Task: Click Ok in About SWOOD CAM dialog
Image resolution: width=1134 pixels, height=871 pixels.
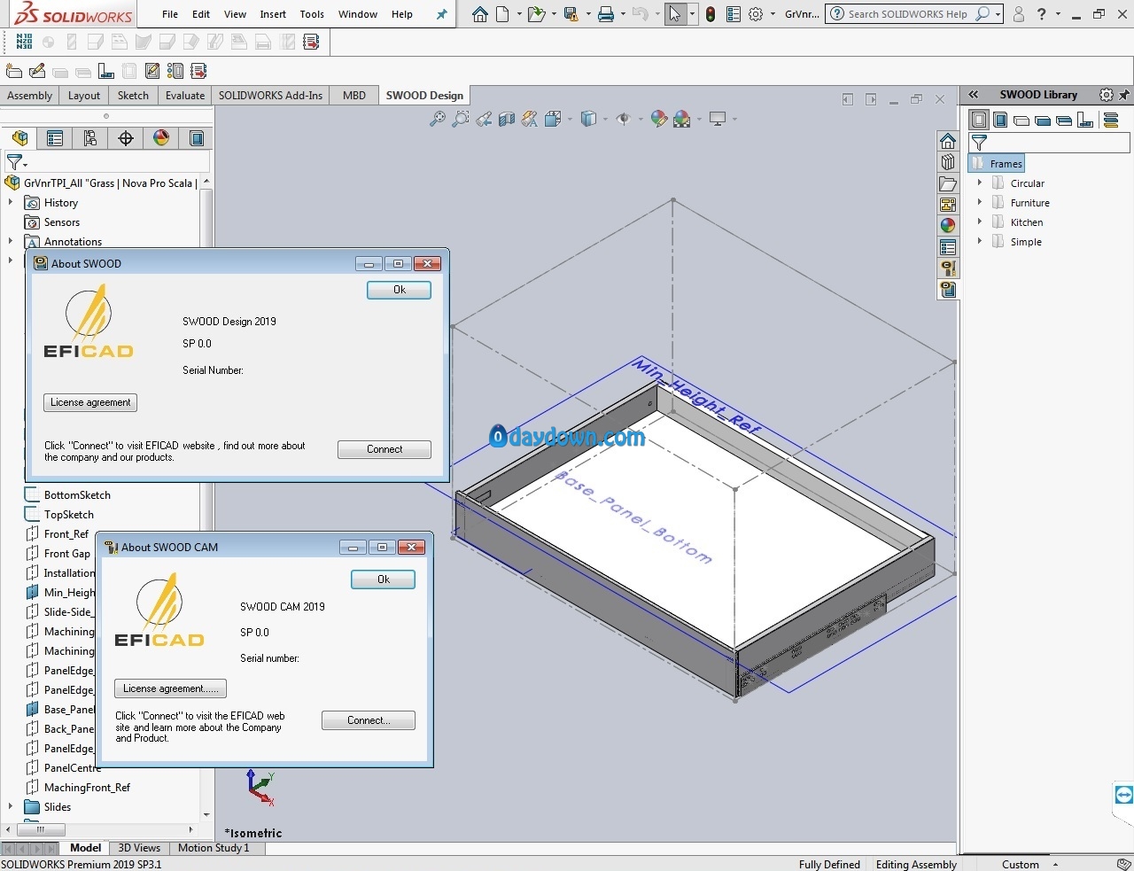Action: (384, 579)
